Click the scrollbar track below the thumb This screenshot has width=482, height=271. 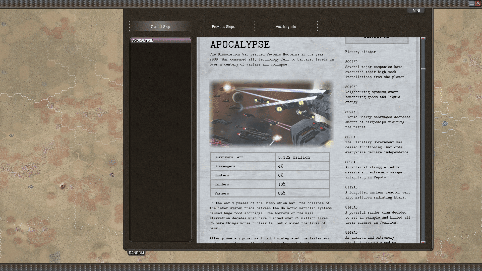point(423,151)
